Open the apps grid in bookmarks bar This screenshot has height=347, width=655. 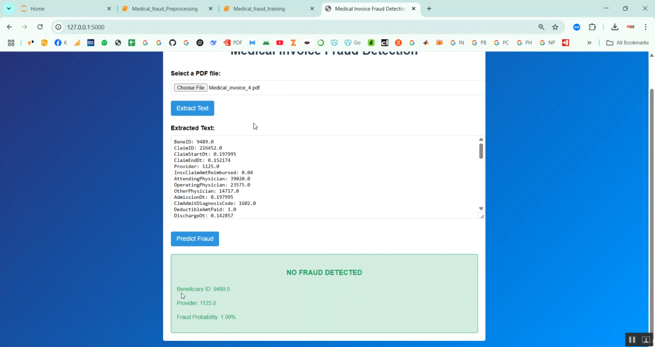tap(11, 43)
